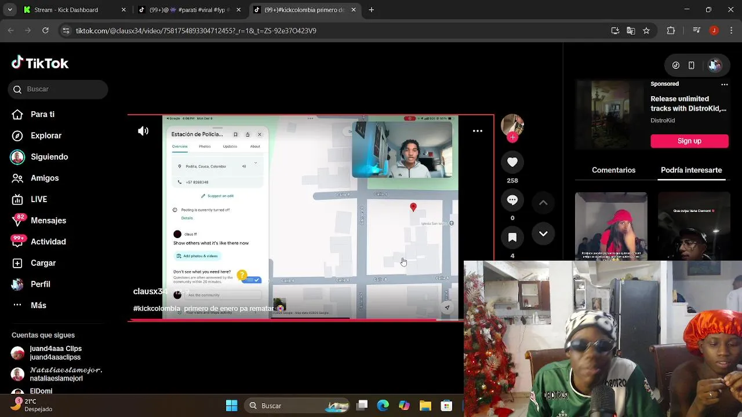Go to previous video with up chevron
742x417 pixels.
point(543,203)
